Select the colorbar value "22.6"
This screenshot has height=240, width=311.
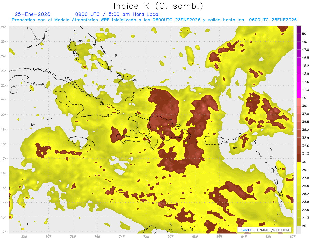(306, 210)
